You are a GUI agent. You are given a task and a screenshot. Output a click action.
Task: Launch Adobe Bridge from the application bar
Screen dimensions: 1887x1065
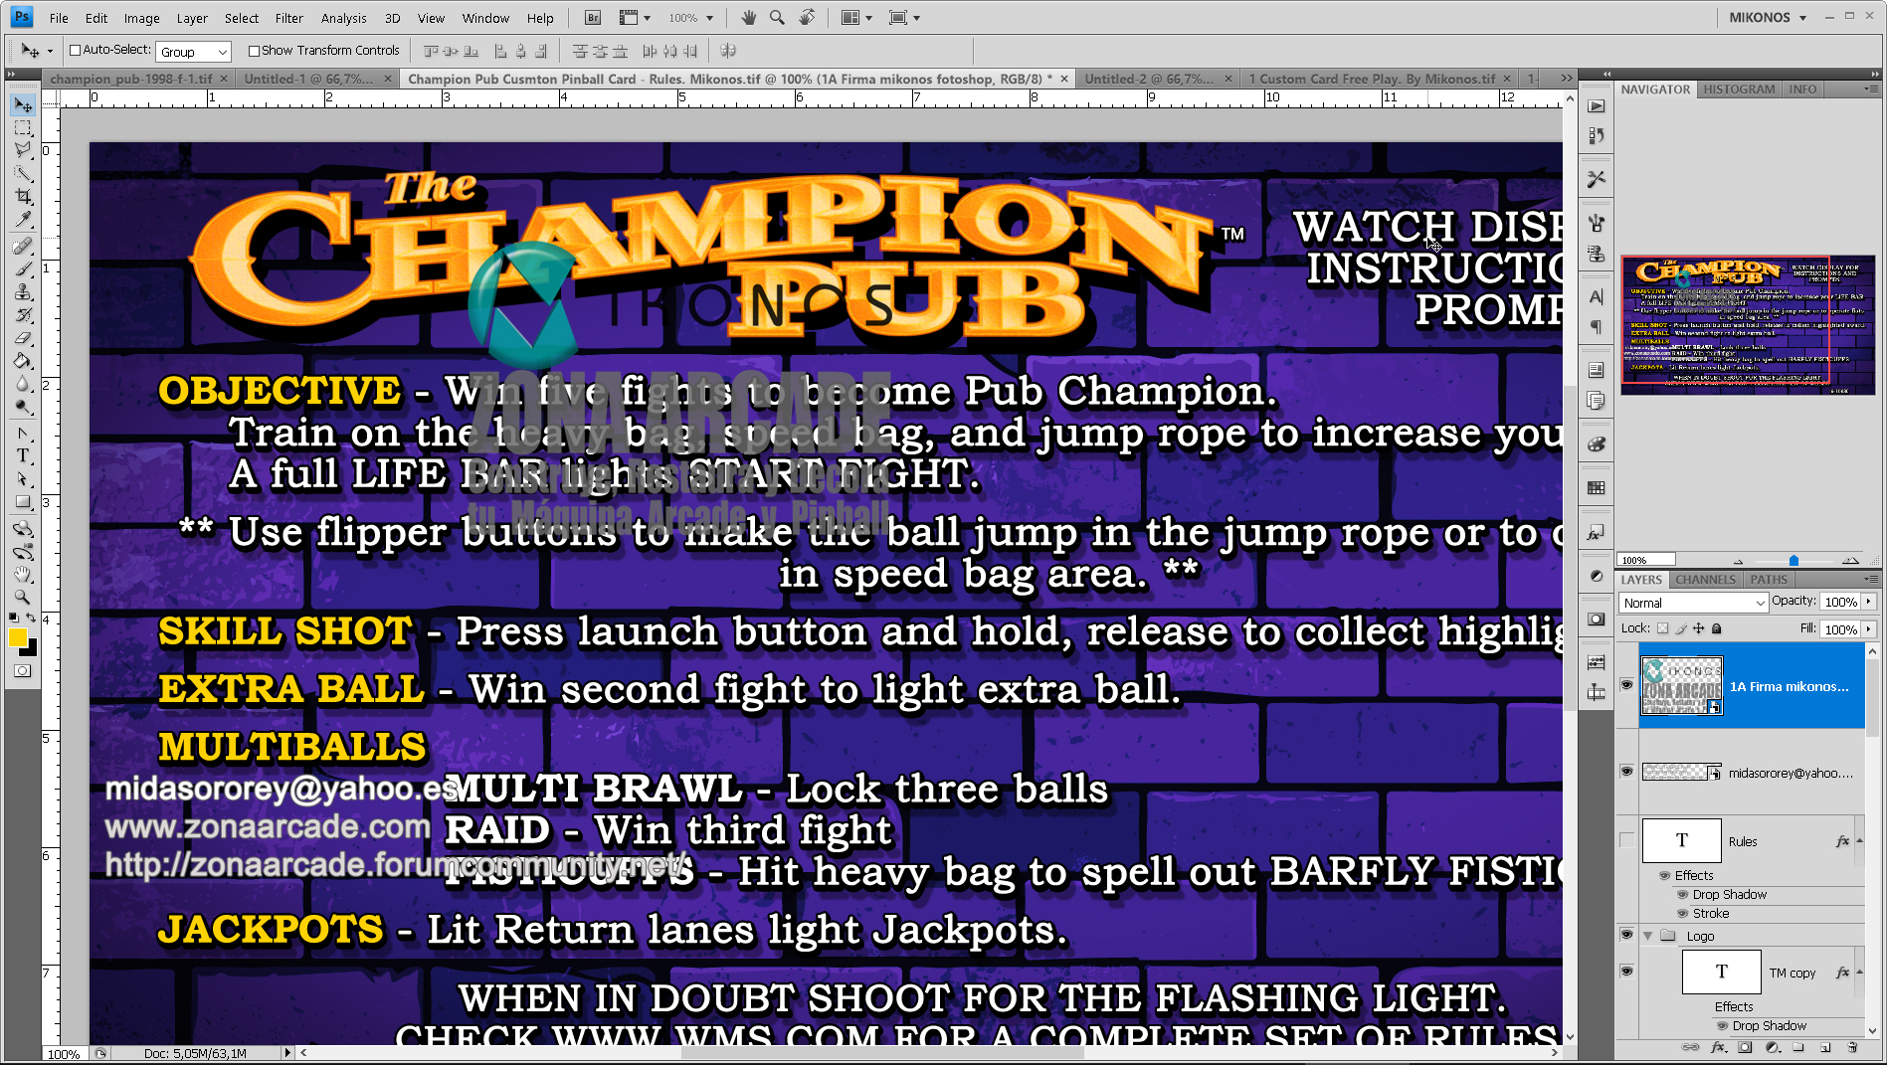[x=591, y=17]
